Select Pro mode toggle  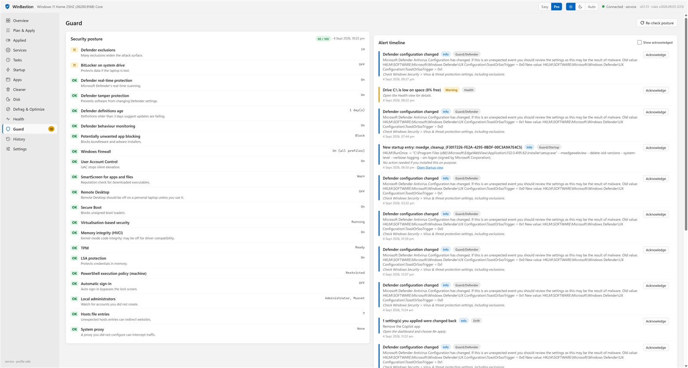556,7
